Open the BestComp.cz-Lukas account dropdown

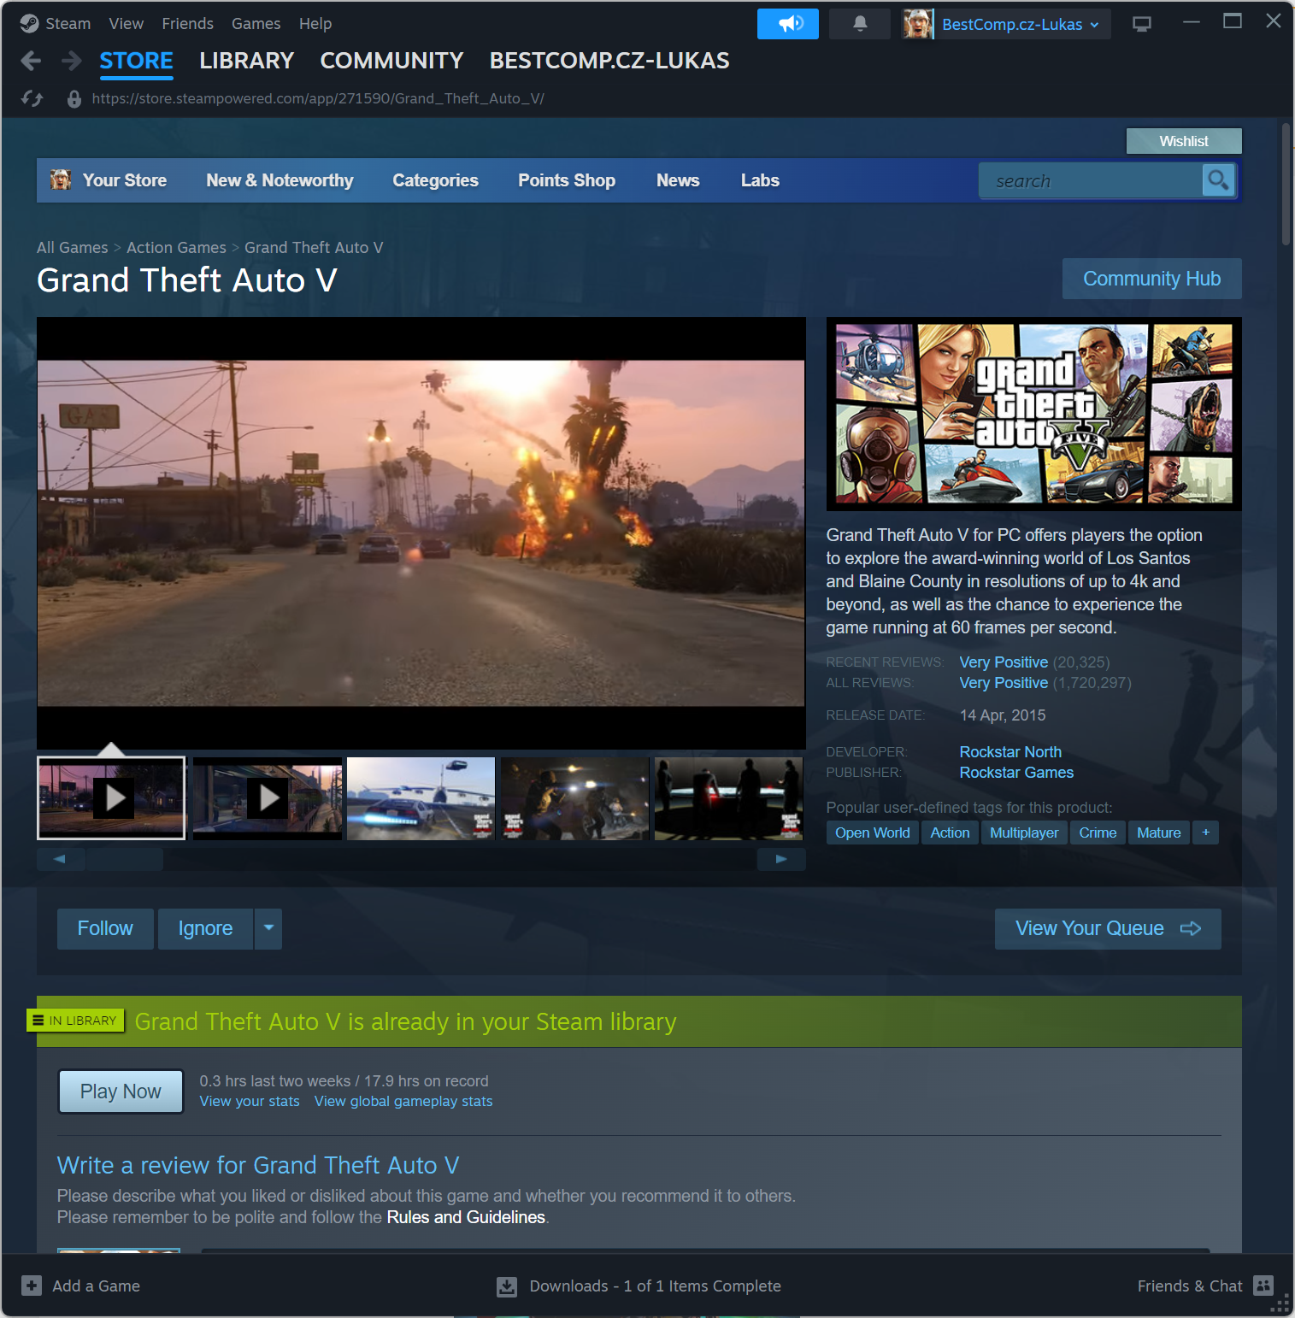point(1020,24)
